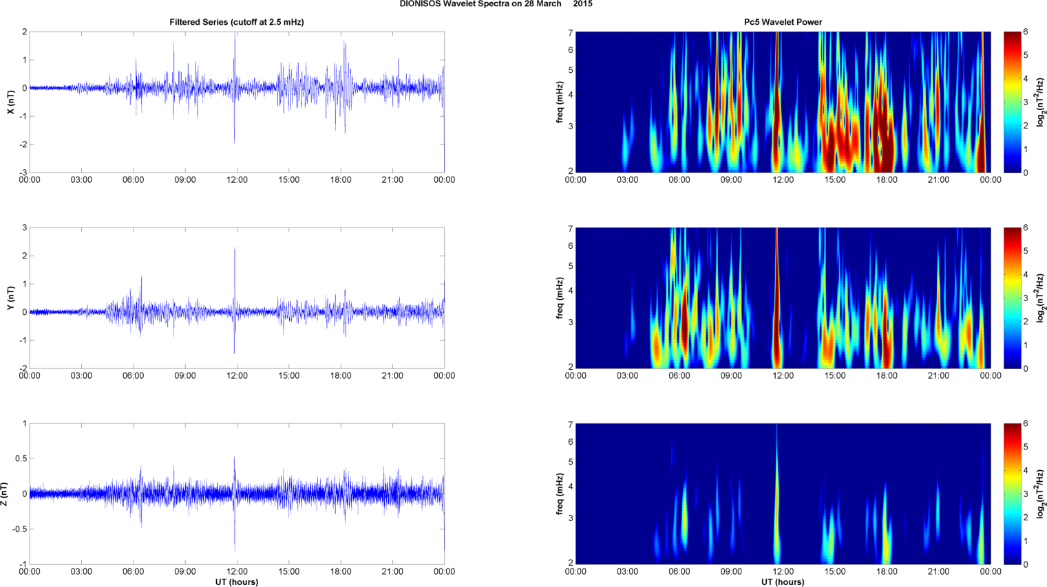Viewport: 1047px width, 587px height.
Task: Click the '15:00' tick under the top wavelet spectrum
Action: (835, 180)
